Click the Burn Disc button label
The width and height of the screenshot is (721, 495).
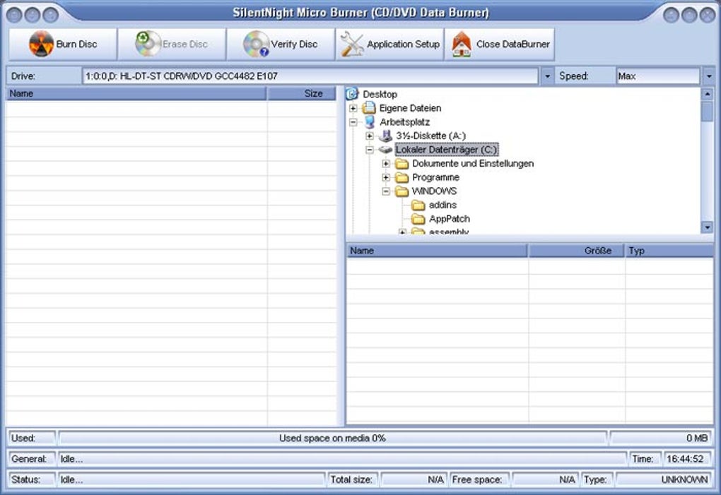76,44
